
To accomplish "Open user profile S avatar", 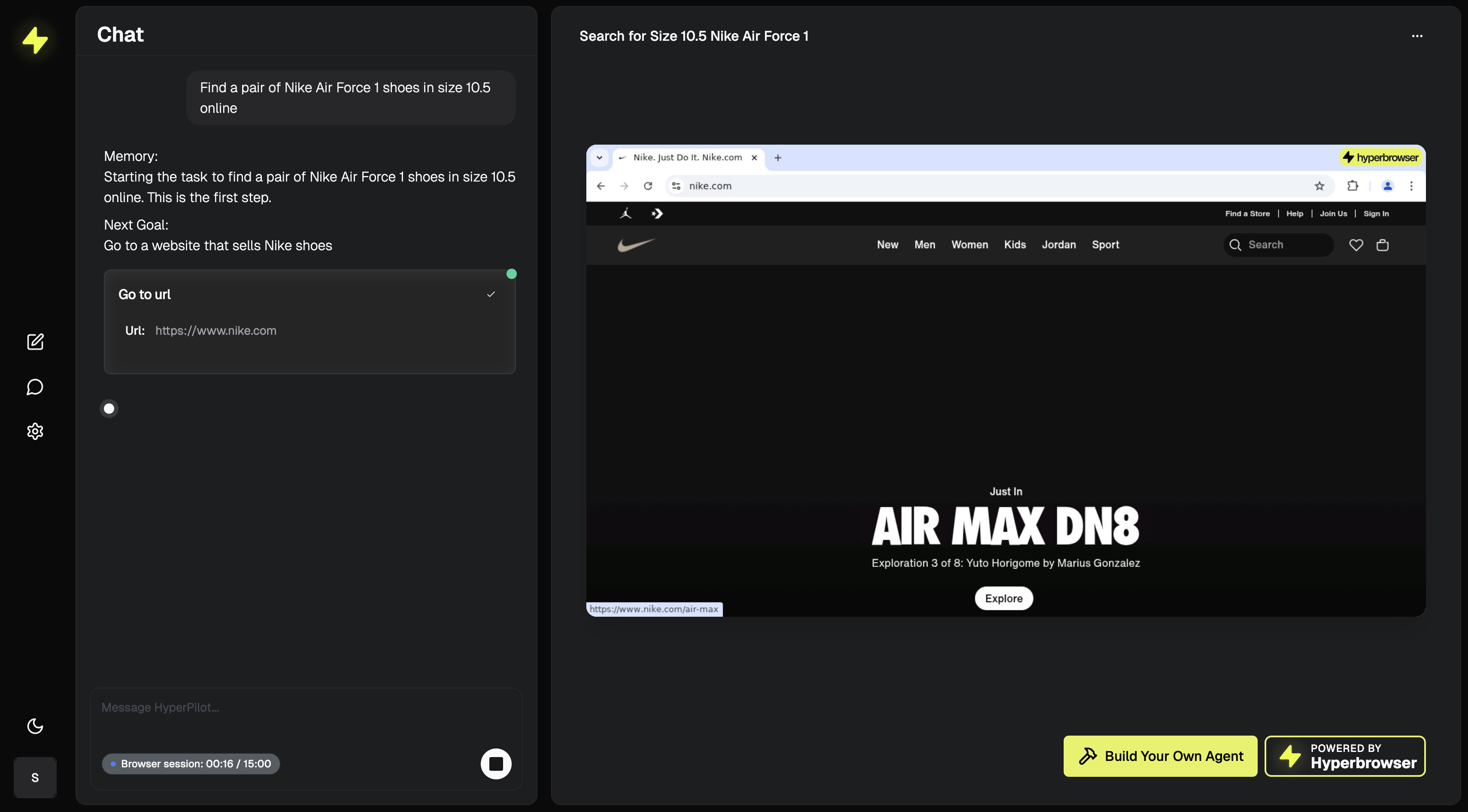I will pyautogui.click(x=35, y=777).
